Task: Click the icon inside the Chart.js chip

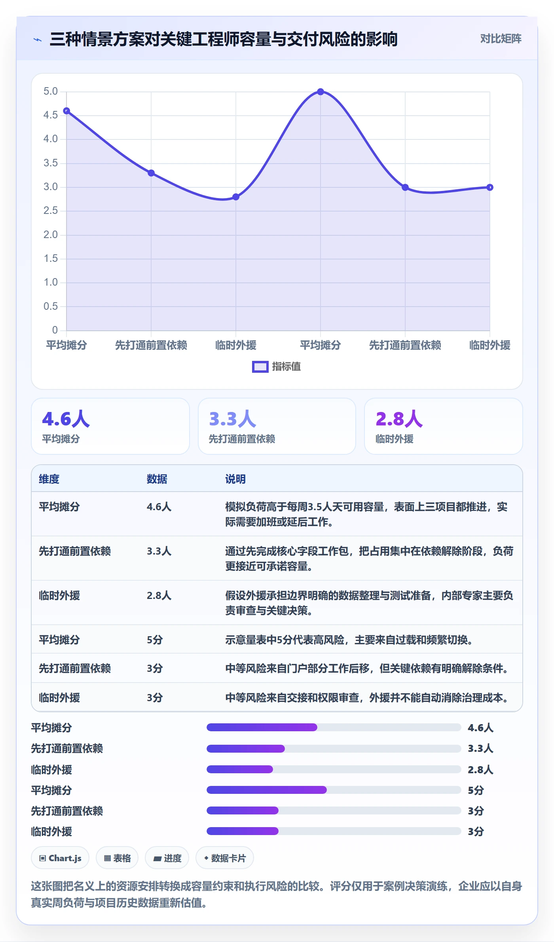Action: click(43, 858)
